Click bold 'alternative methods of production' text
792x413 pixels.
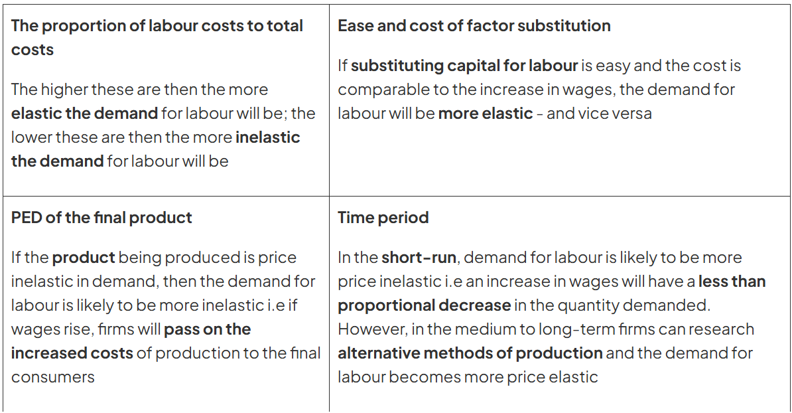pyautogui.click(x=470, y=353)
